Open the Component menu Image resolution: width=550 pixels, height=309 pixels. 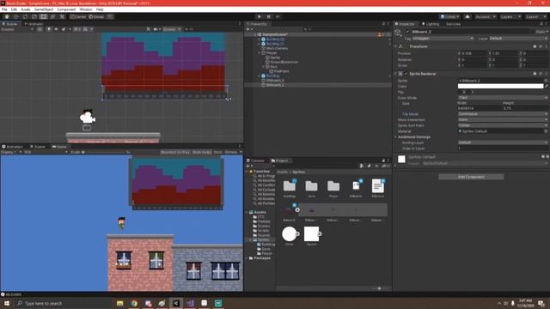66,9
